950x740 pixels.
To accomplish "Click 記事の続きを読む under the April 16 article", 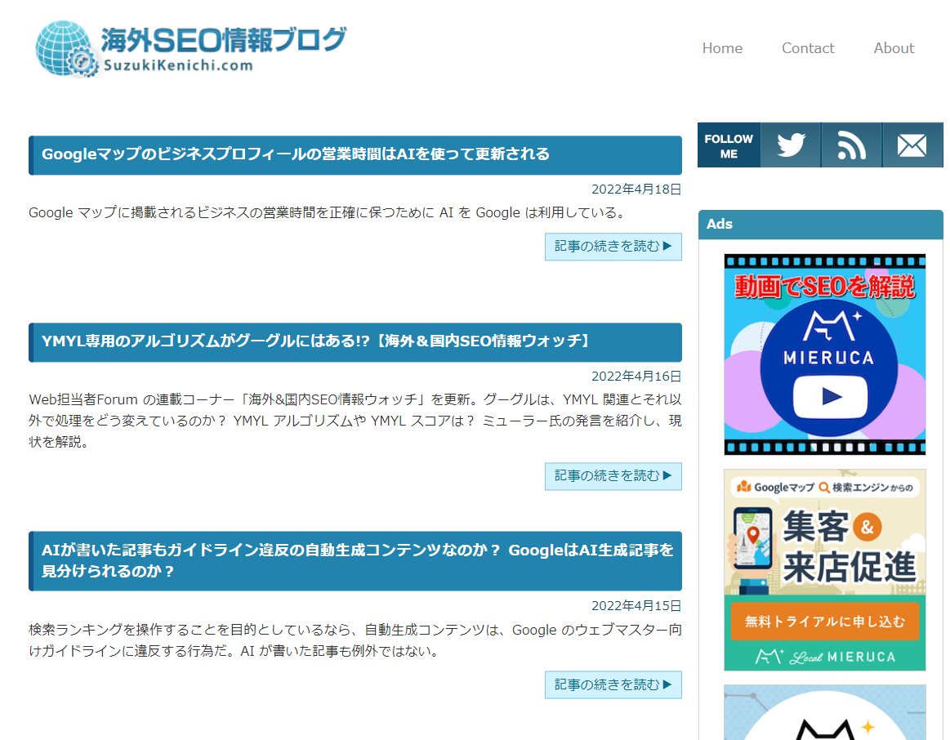I will (613, 476).
